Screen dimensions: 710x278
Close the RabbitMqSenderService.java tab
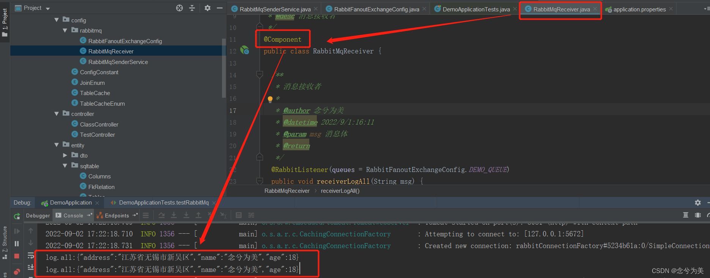(x=316, y=9)
